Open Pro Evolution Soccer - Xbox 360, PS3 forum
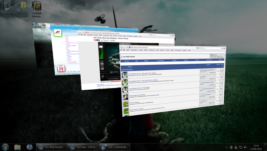Image resolution: width=267 pixels, height=151 pixels. tap(139, 74)
